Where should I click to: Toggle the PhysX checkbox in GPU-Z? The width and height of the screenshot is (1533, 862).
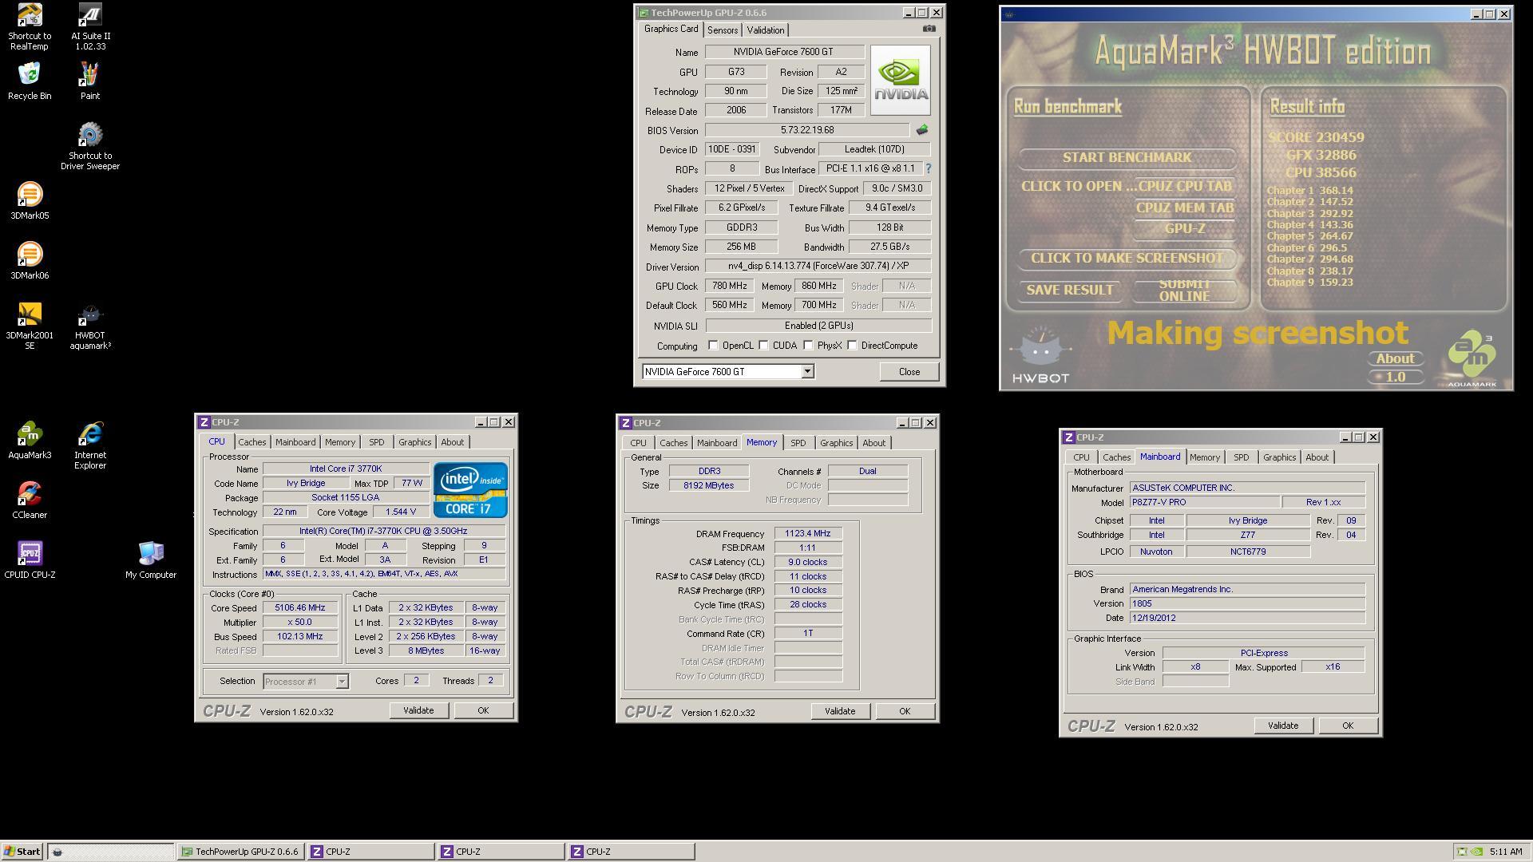point(808,346)
